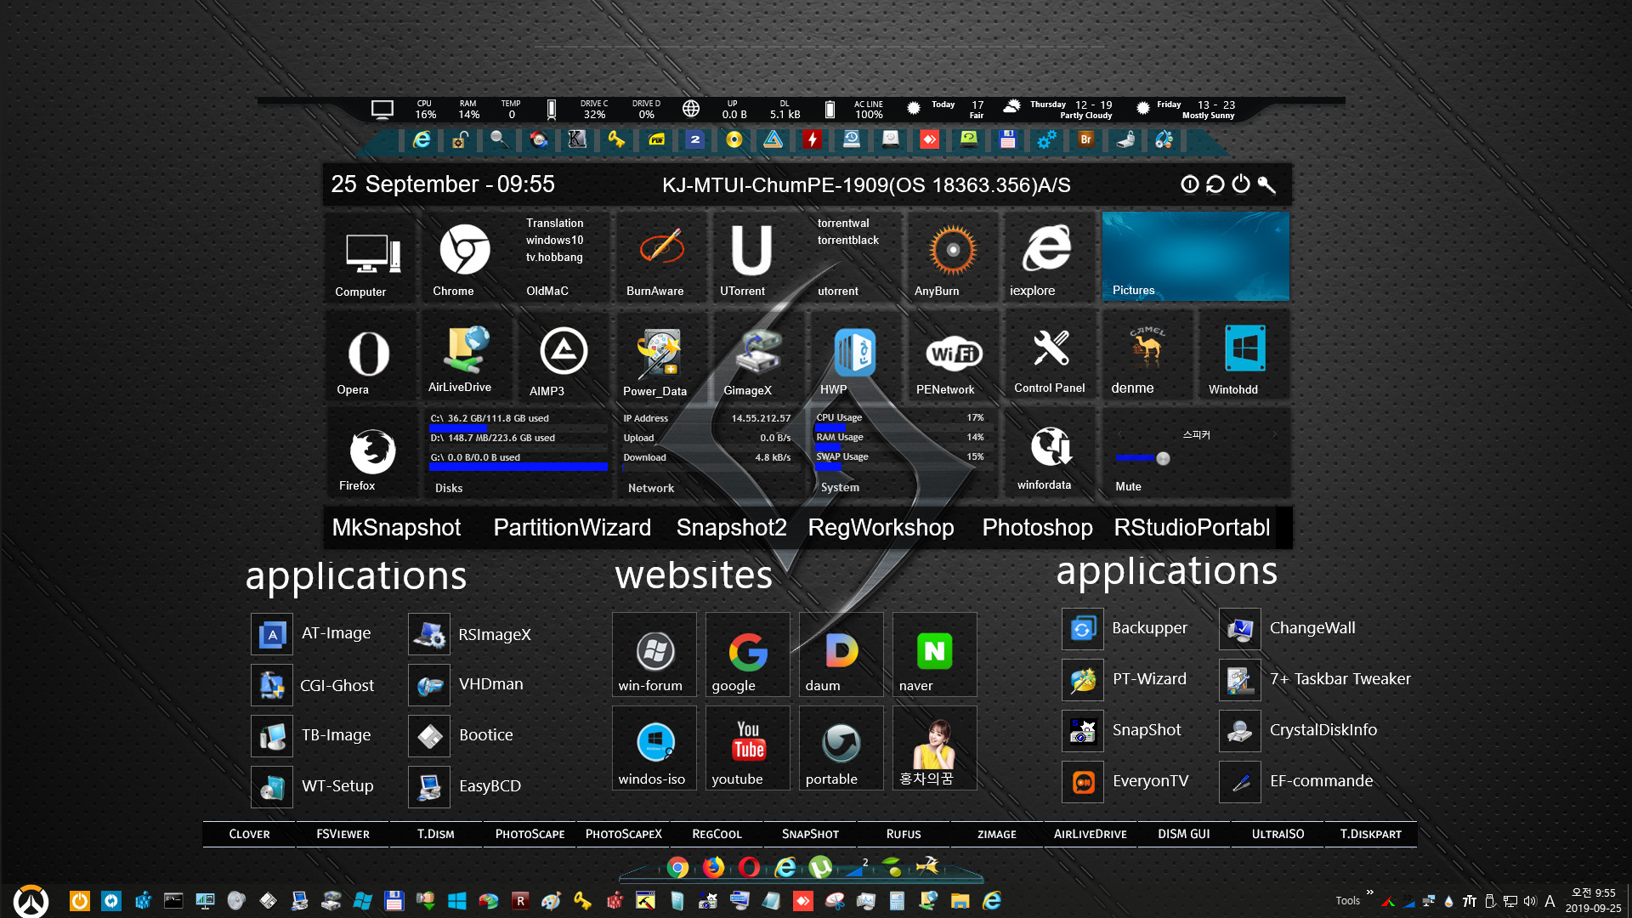Open Chrome icon in bottom dock
The image size is (1632, 918).
coord(677,867)
